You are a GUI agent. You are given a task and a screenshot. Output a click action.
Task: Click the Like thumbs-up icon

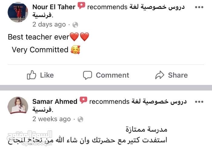coord(31,75)
